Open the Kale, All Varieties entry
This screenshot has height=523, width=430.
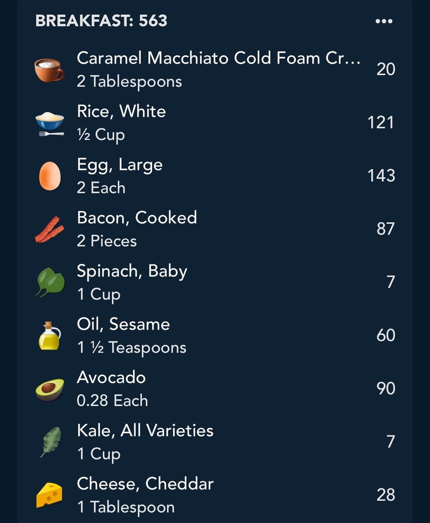click(215, 442)
